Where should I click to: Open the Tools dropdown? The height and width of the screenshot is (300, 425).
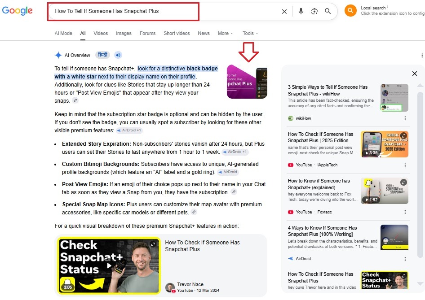pyautogui.click(x=250, y=33)
